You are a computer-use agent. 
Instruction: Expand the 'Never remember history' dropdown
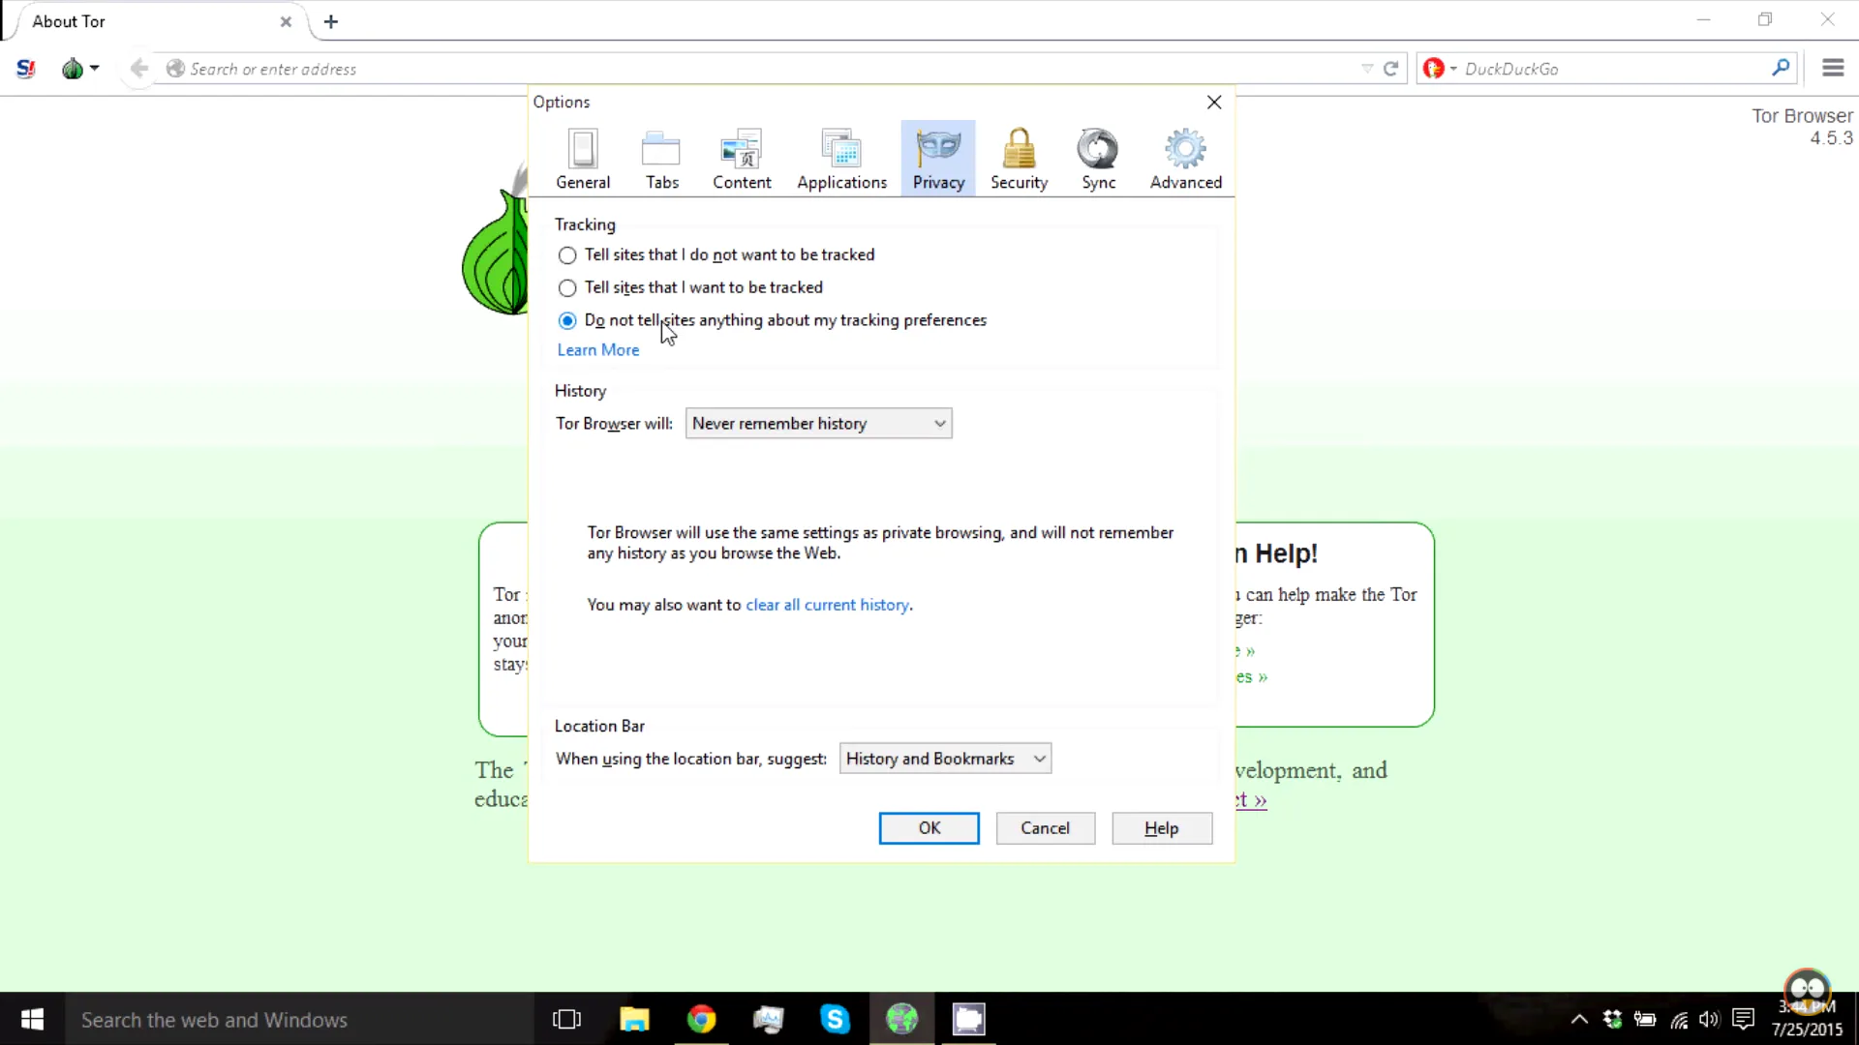pos(818,424)
